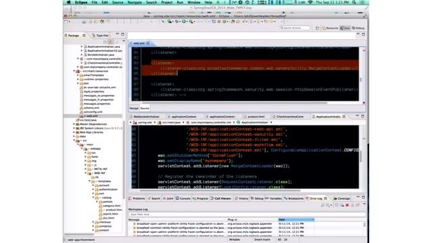Open the Project menu
This screenshot has width=432, height=243.
pyautogui.click(x=167, y=3)
